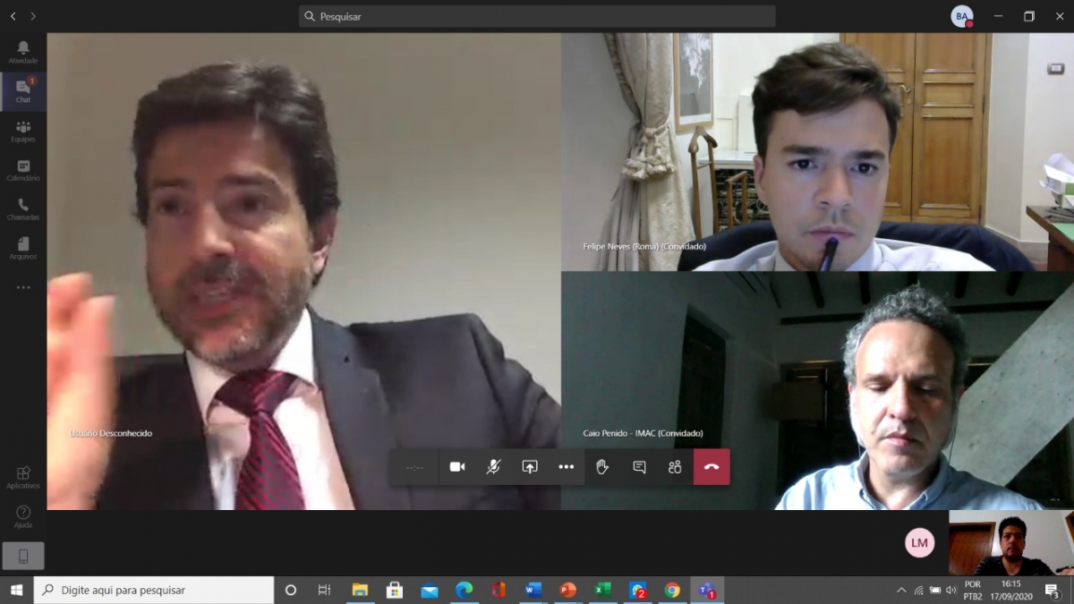Unmute the microphone in call toolbar

tap(493, 467)
